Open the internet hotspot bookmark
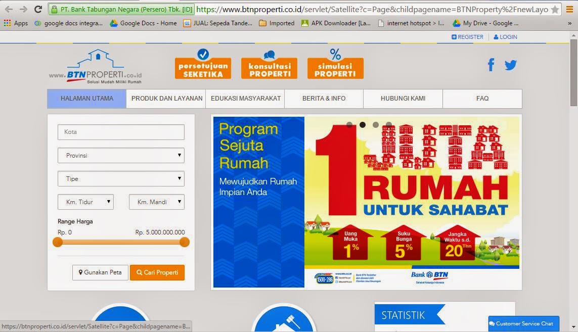Screen dimensions: 578x332 click(412, 23)
